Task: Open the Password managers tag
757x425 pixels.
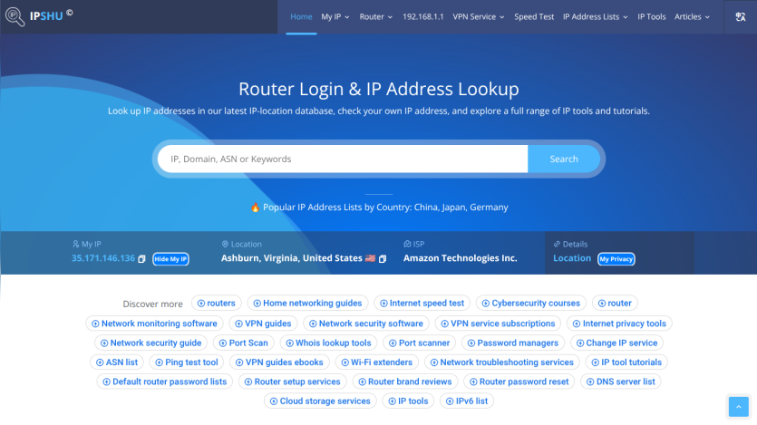Action: click(513, 343)
